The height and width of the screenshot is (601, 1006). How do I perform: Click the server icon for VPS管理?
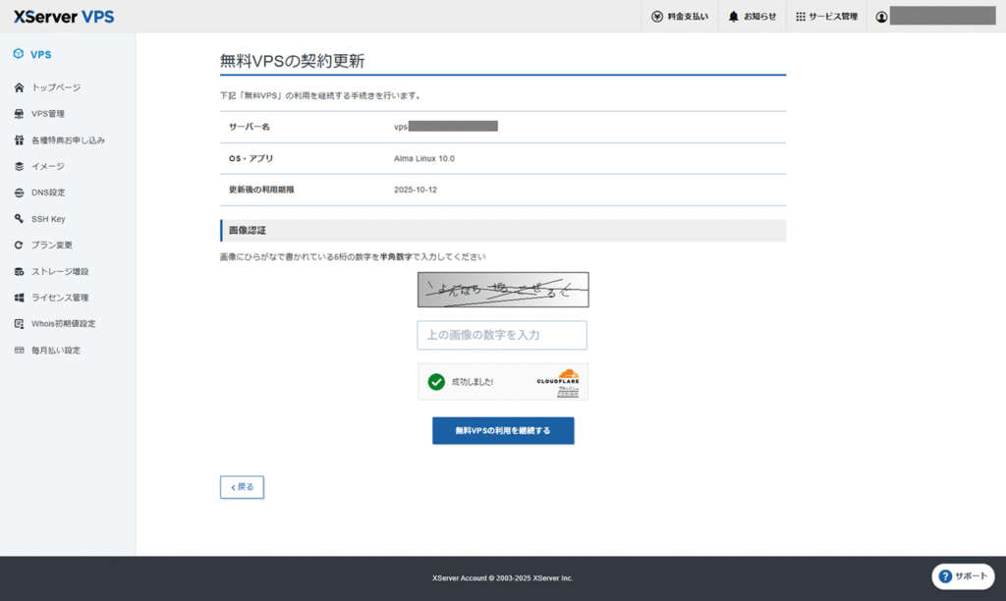(19, 114)
